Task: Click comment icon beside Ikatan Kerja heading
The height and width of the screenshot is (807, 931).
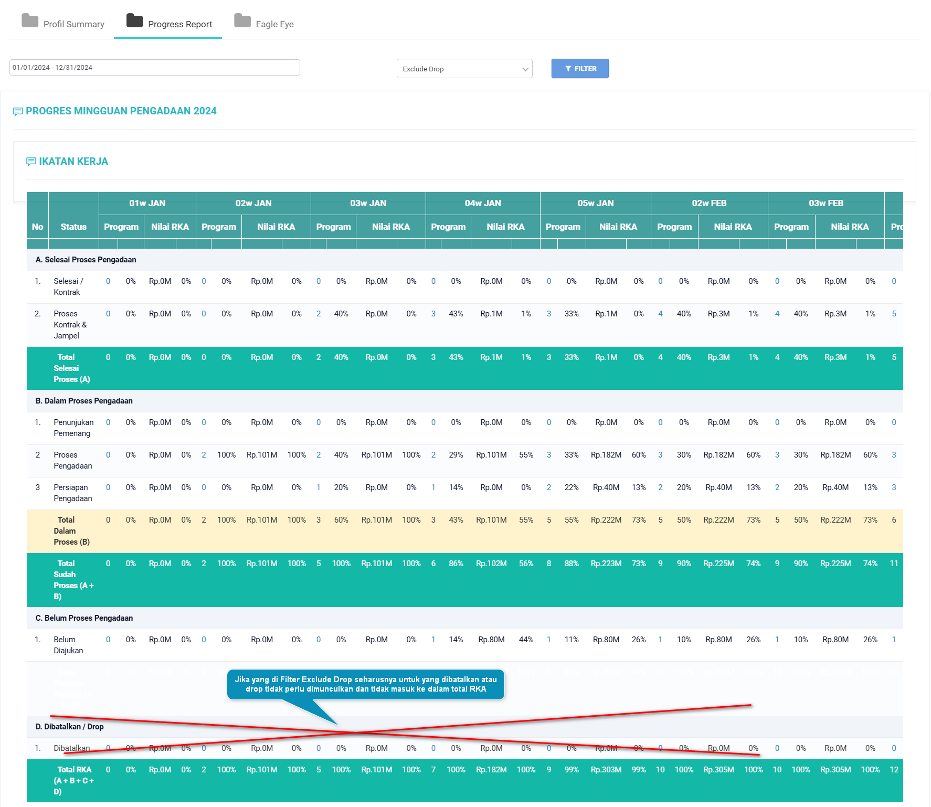Action: tap(31, 162)
